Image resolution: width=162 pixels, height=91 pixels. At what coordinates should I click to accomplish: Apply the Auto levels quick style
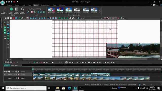[x=60, y=10]
